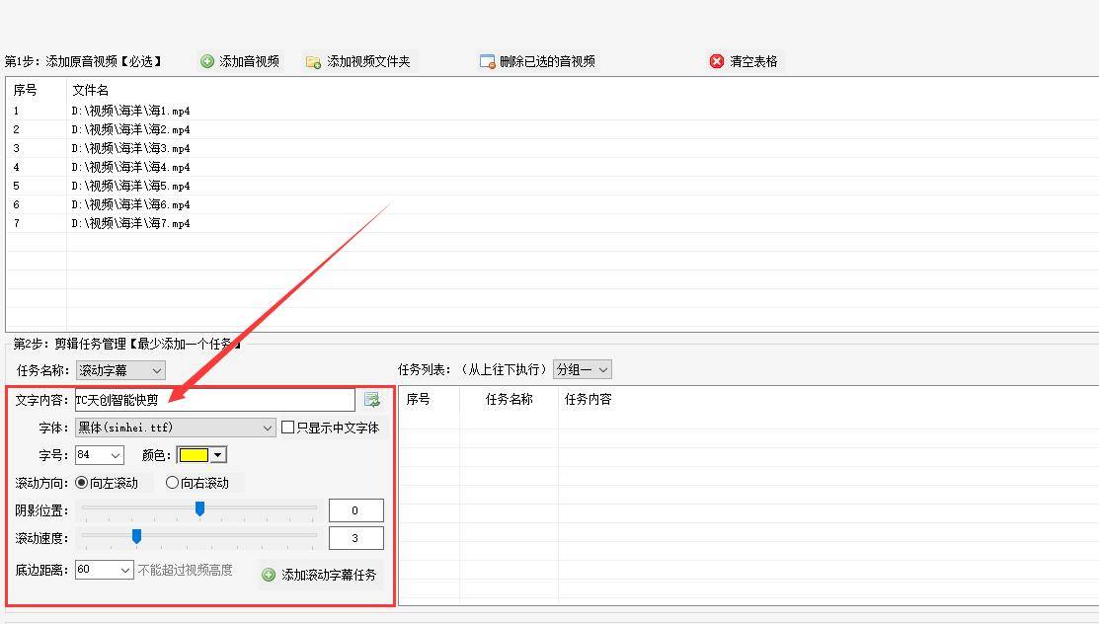The width and height of the screenshot is (1099, 624).
Task: Click the 文字内容 text input field
Action: 215,400
